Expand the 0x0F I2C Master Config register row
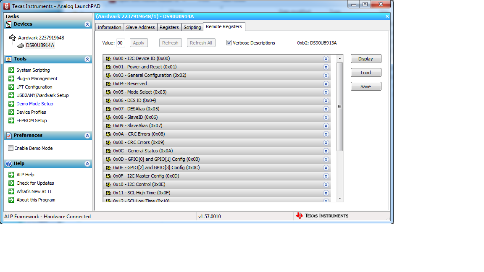 [326, 176]
